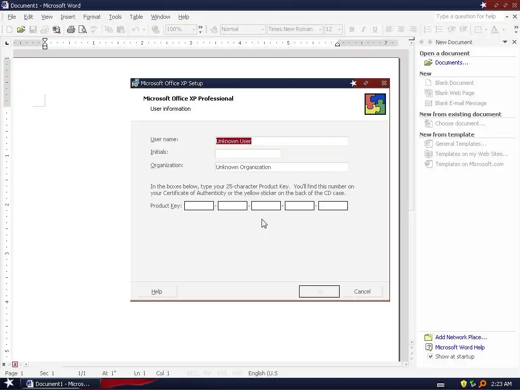The image size is (520, 390).
Task: Click the Bullets list icon
Action: click(439, 29)
